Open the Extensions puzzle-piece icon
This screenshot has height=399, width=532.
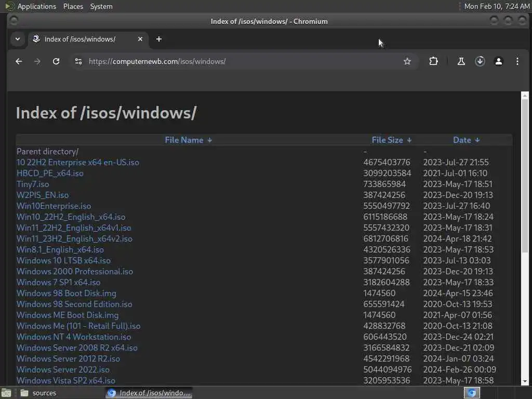433,61
